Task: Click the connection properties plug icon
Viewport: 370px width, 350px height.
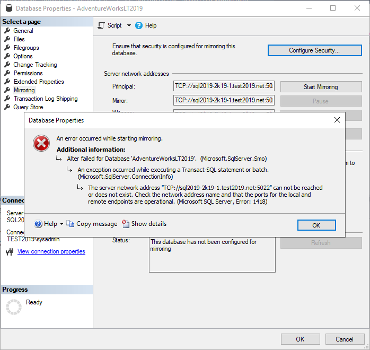Action: (10, 252)
